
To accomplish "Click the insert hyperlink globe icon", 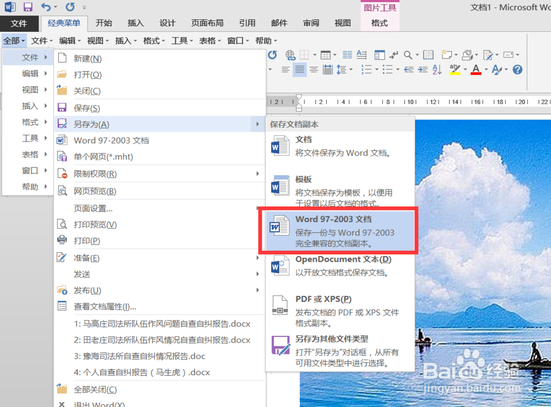I will 290,55.
